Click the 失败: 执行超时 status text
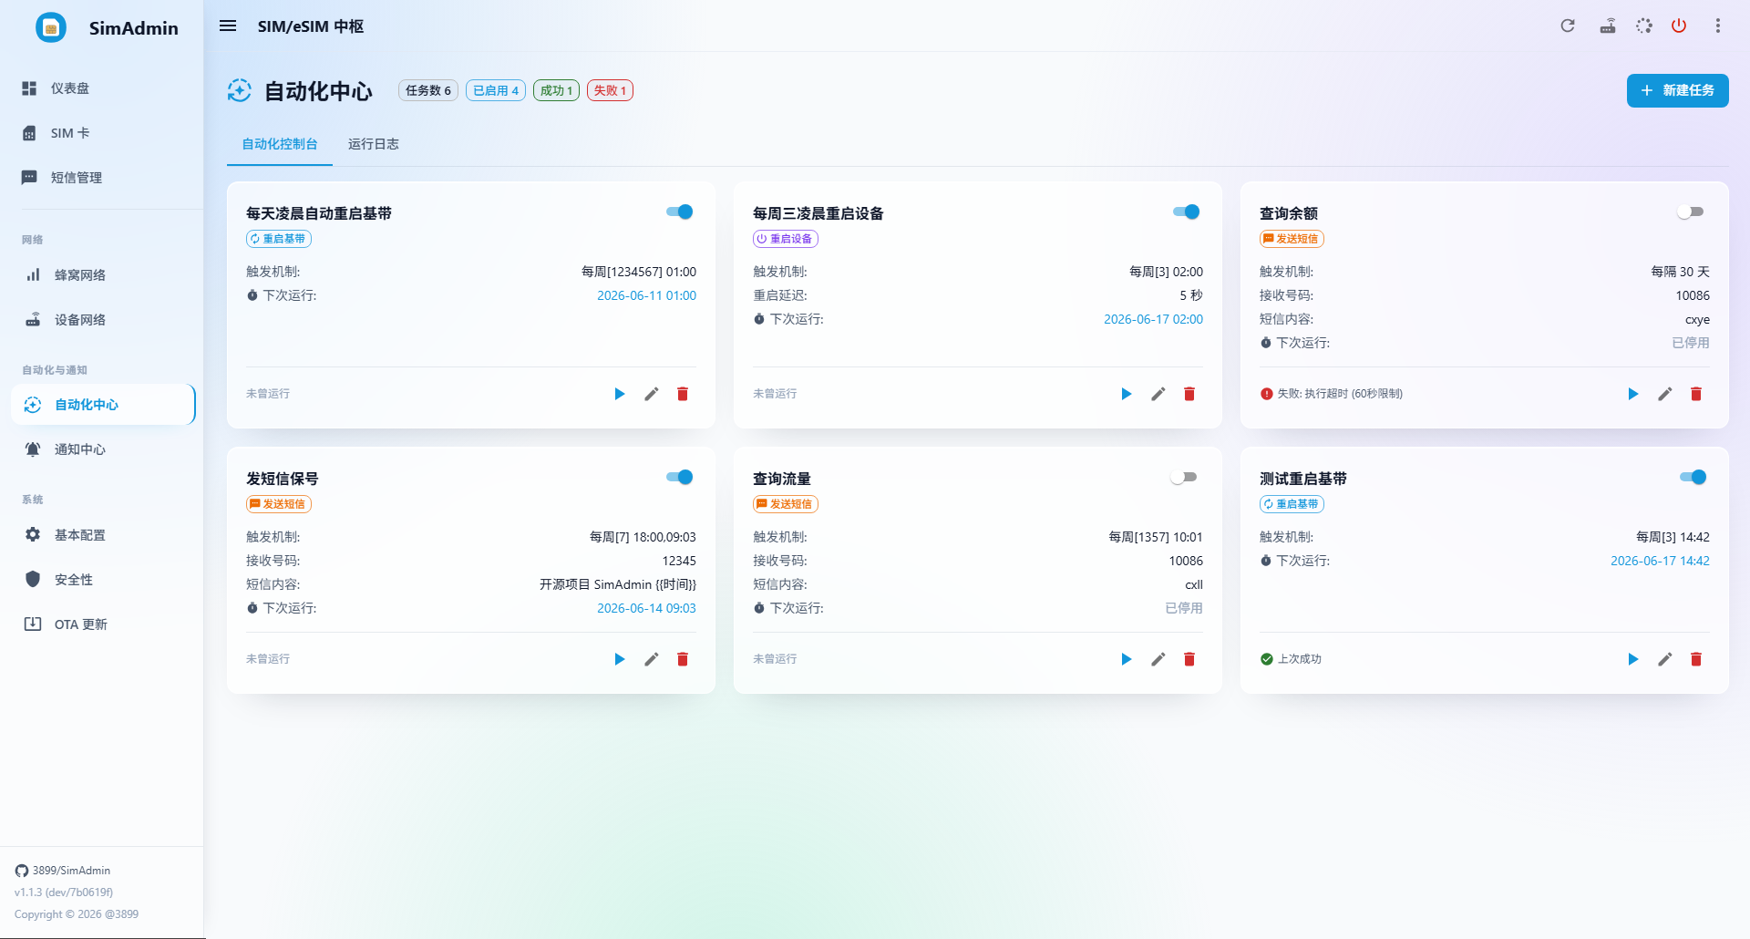This screenshot has width=1750, height=939. 1340,394
